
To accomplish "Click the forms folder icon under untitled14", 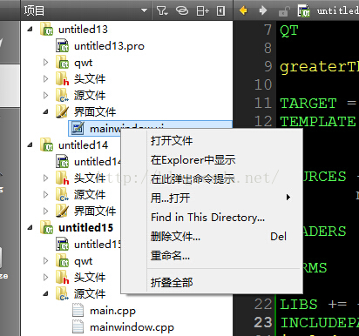I will 62,211.
